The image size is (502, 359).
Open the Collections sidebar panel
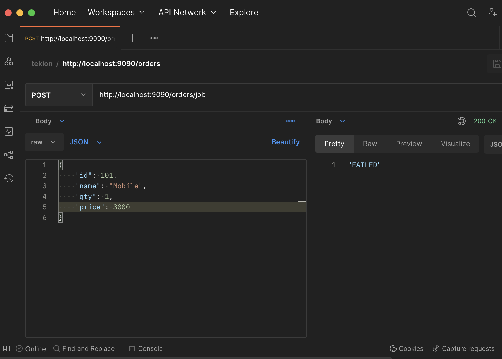[9, 38]
